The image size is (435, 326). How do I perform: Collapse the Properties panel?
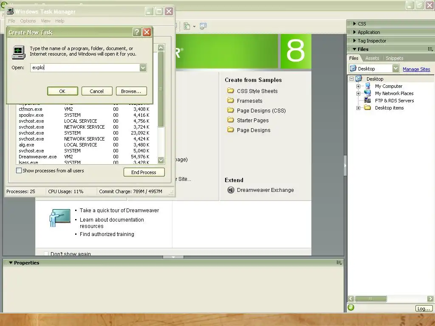(x=11, y=262)
